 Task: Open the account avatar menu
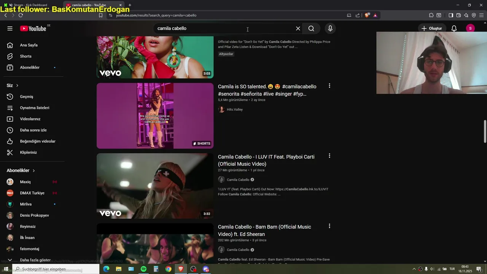tap(470, 29)
